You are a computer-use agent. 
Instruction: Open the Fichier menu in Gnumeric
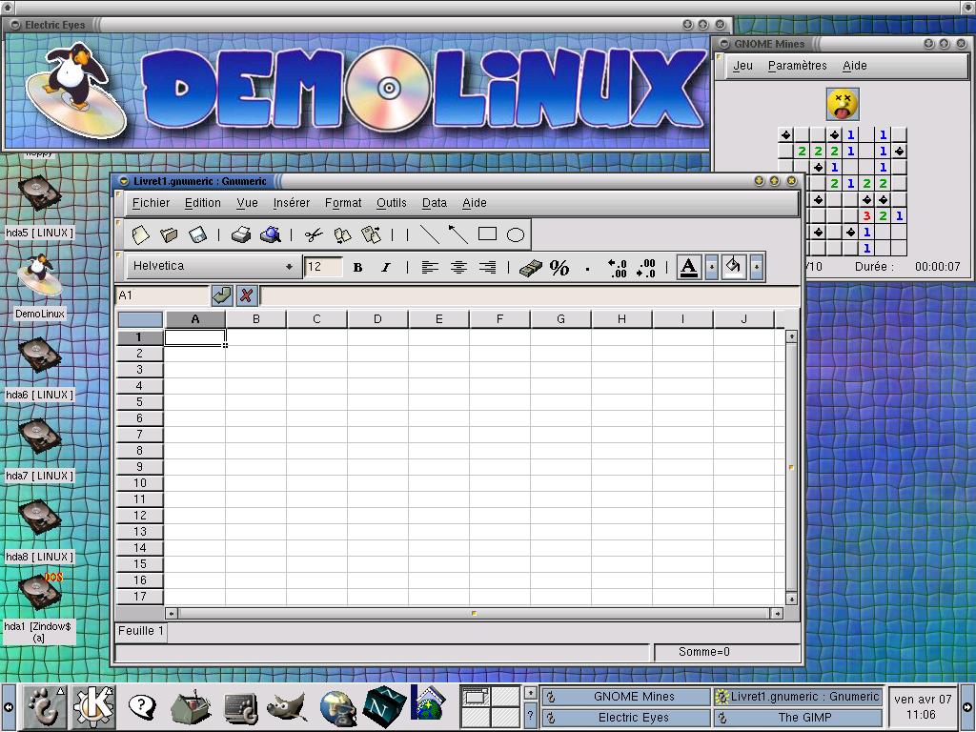coord(151,203)
